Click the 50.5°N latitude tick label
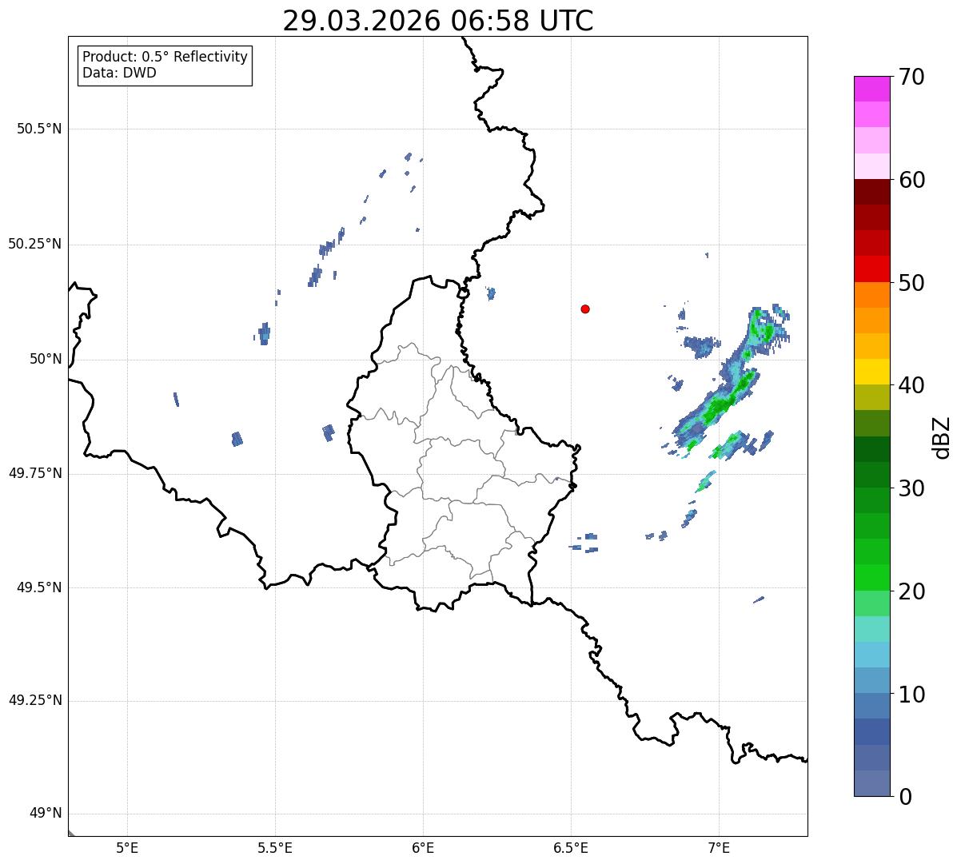Viewport: 961px width, 864px height. 39,129
